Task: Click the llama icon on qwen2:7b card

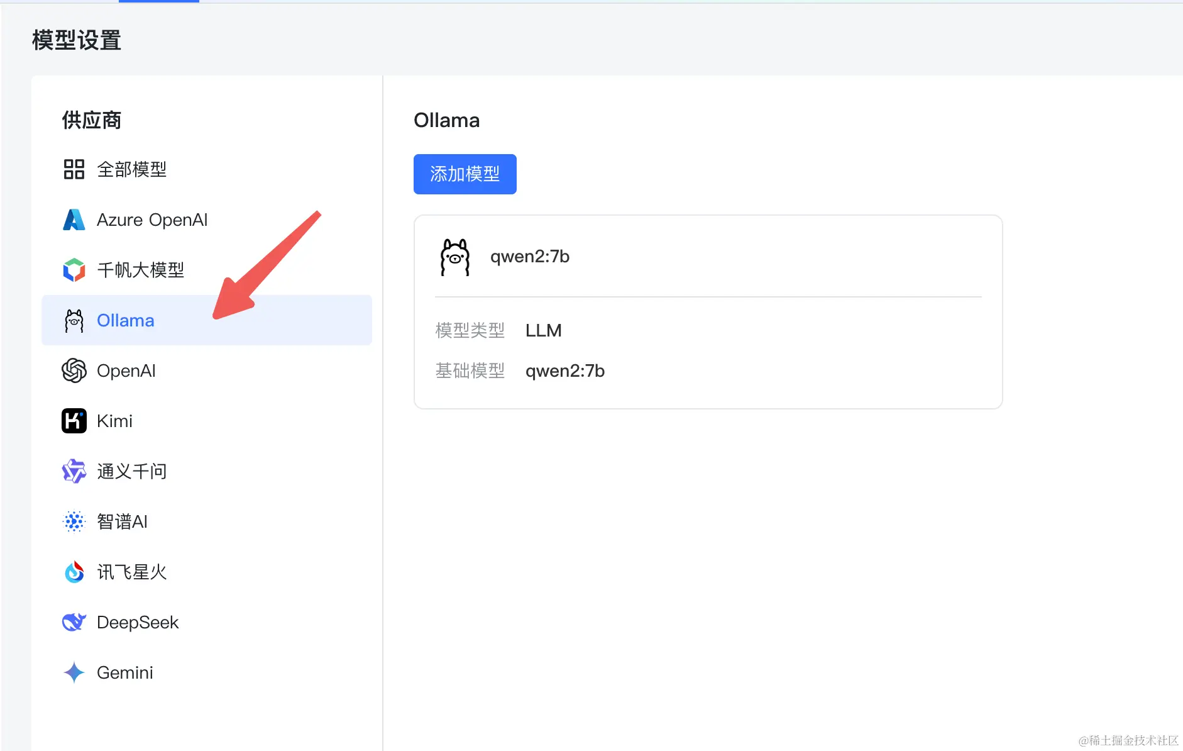Action: pyautogui.click(x=455, y=257)
